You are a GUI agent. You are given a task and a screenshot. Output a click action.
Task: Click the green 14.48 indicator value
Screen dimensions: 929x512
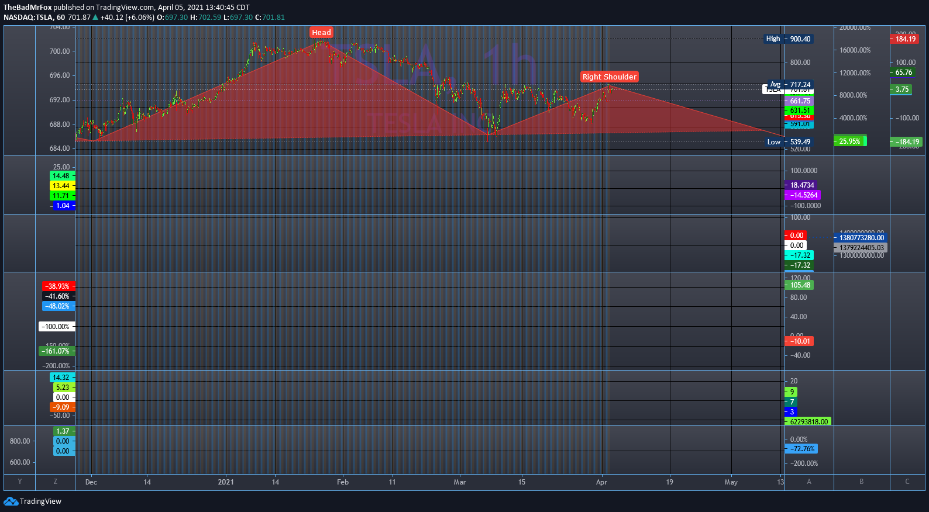63,176
